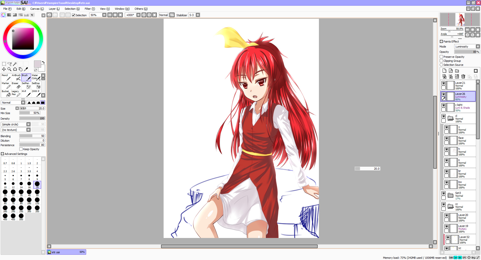Select the rotate view tool
This screenshot has width=481, height=260.
pos(15,69)
